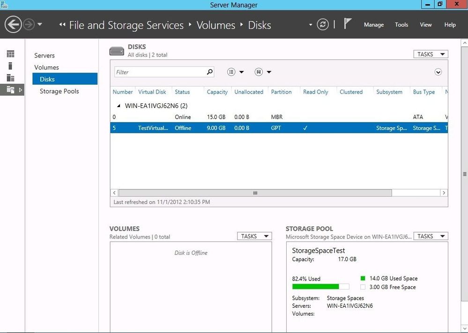Viewport: 468px width, 333px height.
Task: Open the Disks TASKS dropdown
Action: point(430,54)
